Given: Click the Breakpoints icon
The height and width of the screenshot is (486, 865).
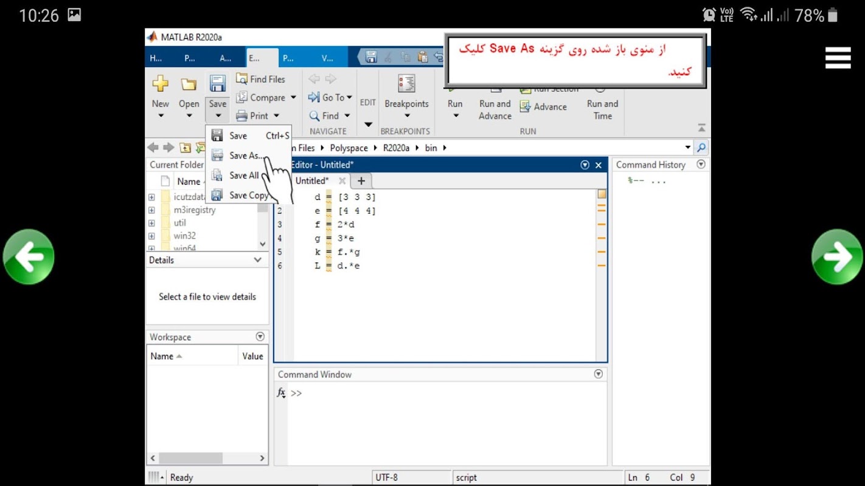Looking at the screenshot, I should [x=406, y=84].
